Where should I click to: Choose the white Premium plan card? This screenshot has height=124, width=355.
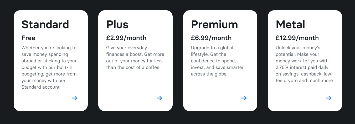[220, 61]
